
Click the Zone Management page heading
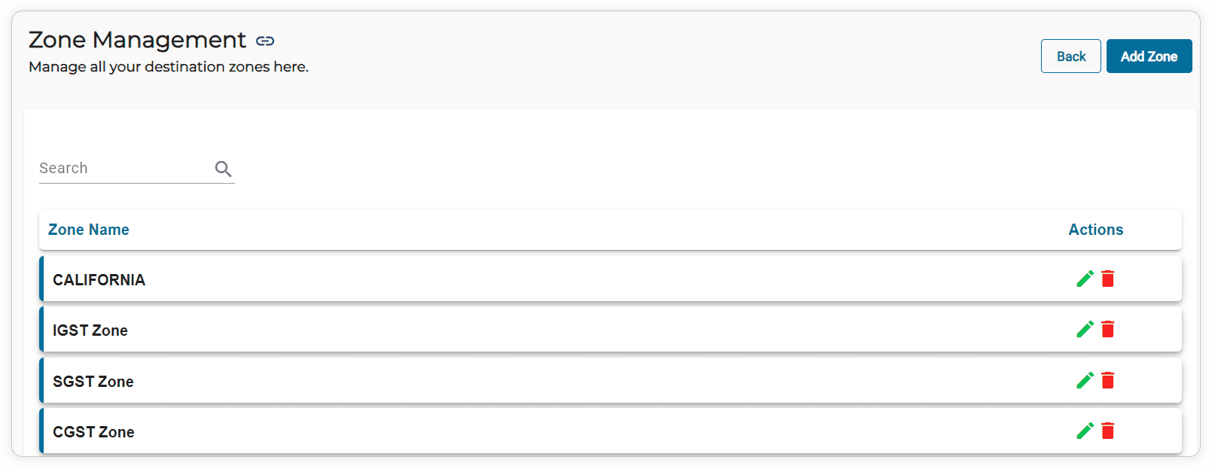(x=137, y=40)
